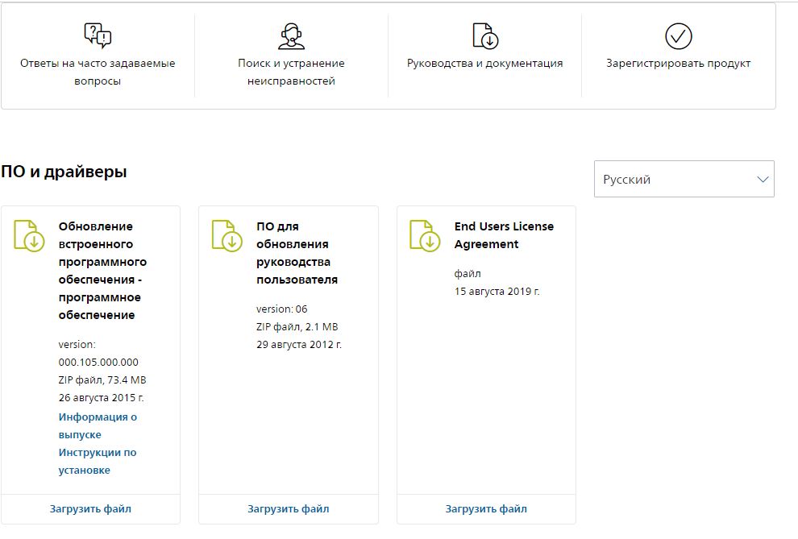Open Руководства и документация section
This screenshot has height=539, width=798.
pyautogui.click(x=484, y=63)
